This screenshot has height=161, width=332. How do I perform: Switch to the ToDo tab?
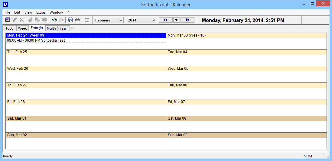point(10,28)
